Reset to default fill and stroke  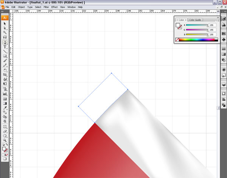click(3, 145)
